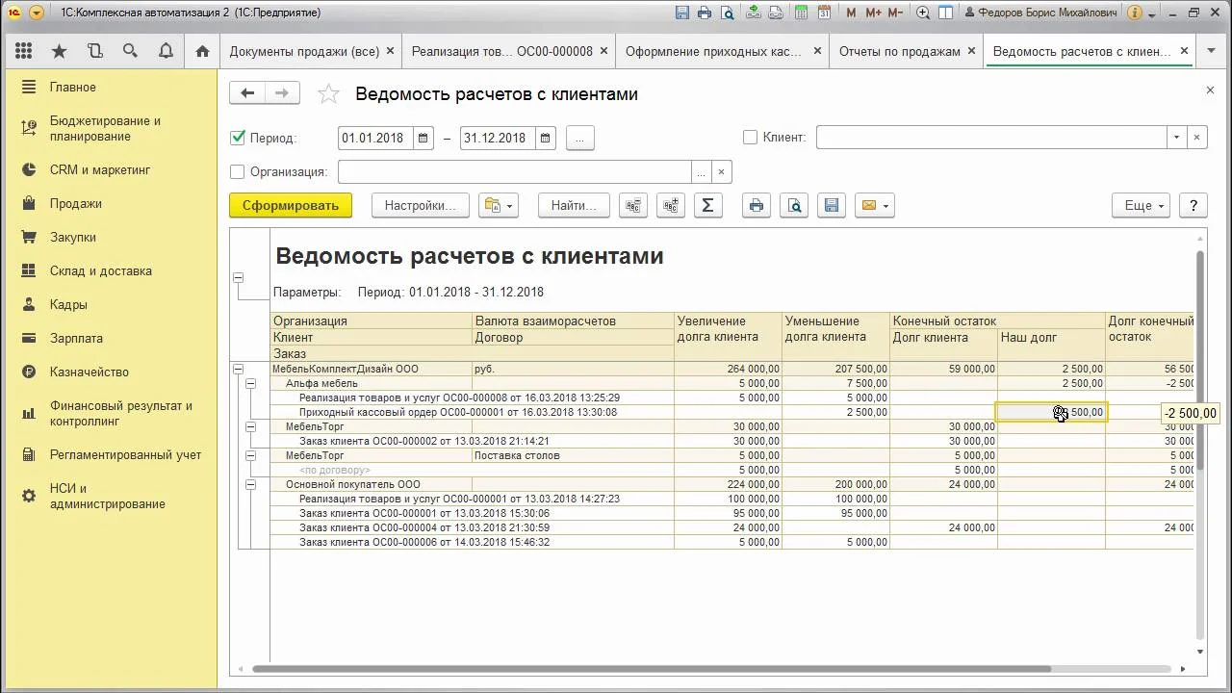Enable the Организация filter checkbox
The height and width of the screenshot is (693, 1232).
tap(238, 172)
